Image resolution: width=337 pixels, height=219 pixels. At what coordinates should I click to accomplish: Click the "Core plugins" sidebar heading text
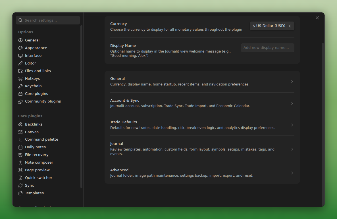[x=30, y=116]
